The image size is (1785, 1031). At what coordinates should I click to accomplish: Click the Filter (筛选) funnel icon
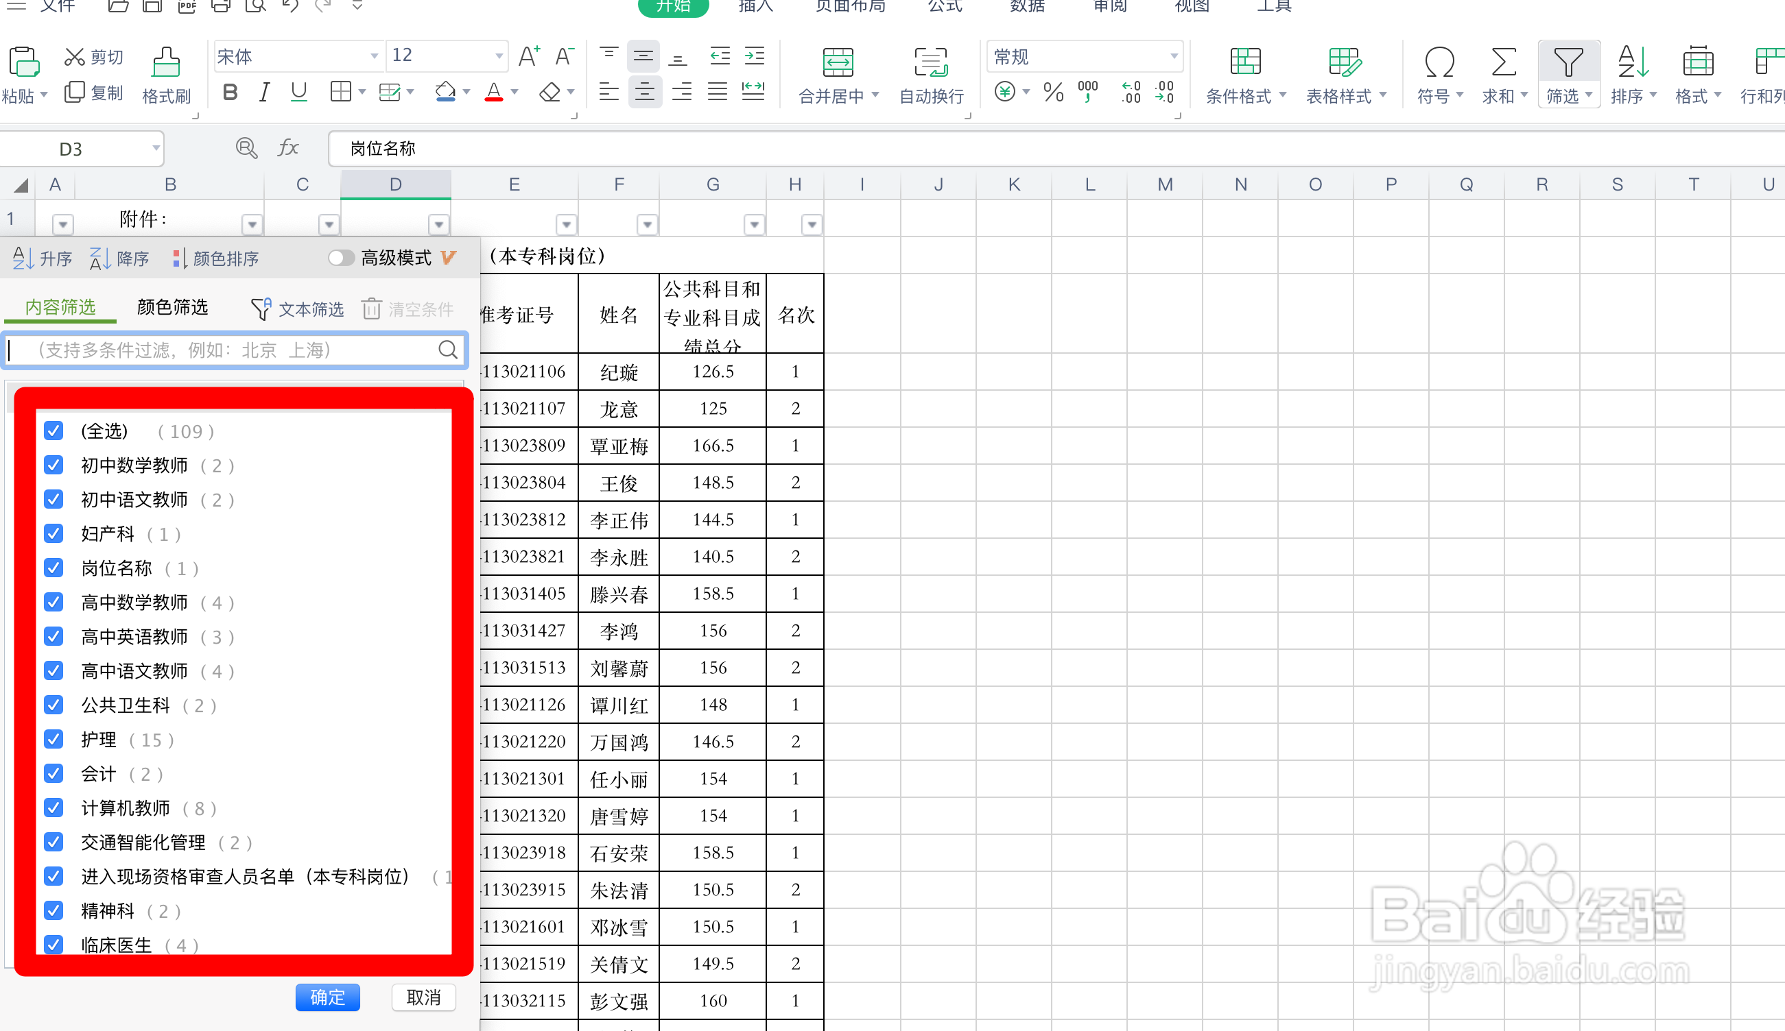point(1568,62)
